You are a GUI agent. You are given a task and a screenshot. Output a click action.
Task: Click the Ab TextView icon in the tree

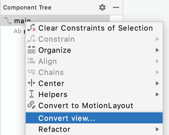17,31
